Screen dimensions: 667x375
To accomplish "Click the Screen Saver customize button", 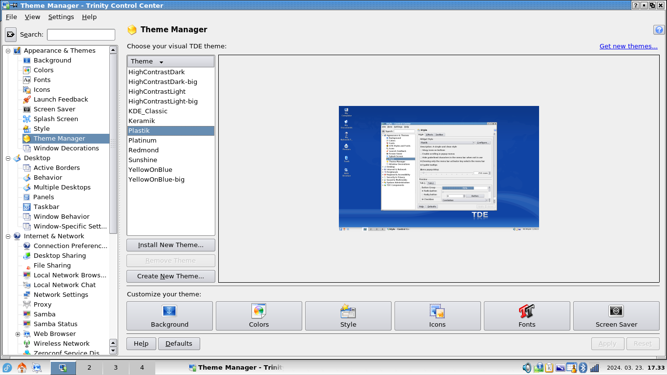I will [x=616, y=316].
